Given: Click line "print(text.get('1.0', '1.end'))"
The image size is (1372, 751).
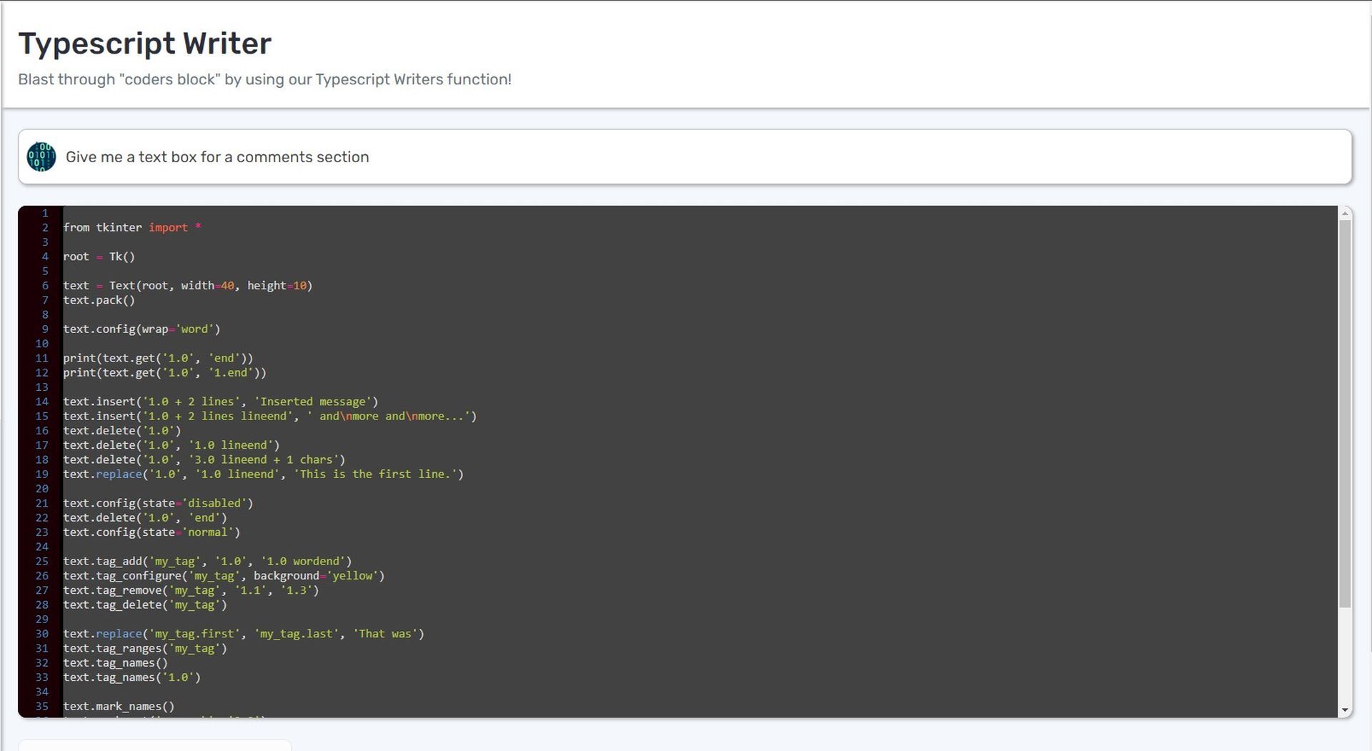Looking at the screenshot, I should [x=164, y=373].
